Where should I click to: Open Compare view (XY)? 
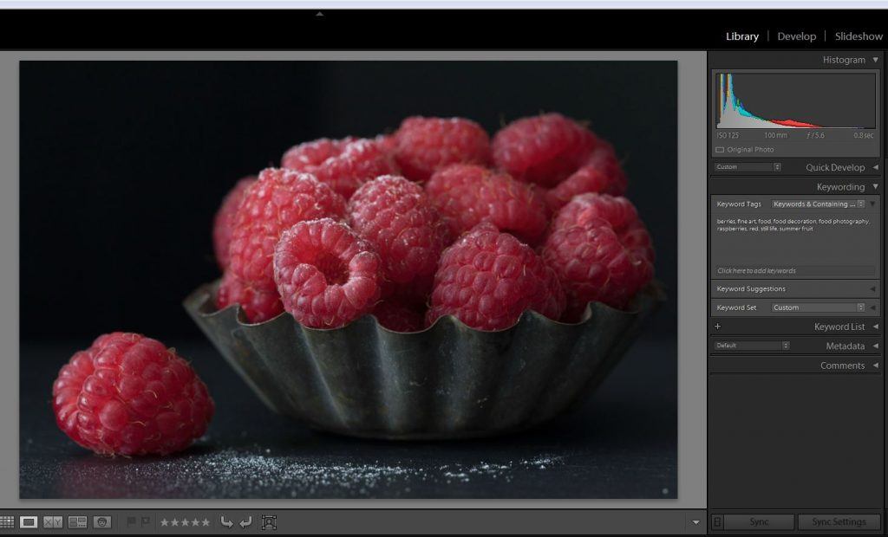[x=53, y=522]
